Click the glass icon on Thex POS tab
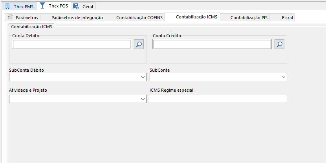Screen dimensions: 326x163 (42, 6)
